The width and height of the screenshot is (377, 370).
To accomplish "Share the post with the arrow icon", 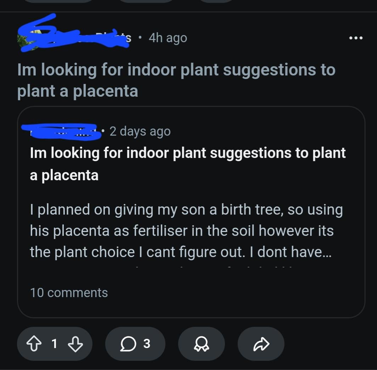I will tap(261, 344).
